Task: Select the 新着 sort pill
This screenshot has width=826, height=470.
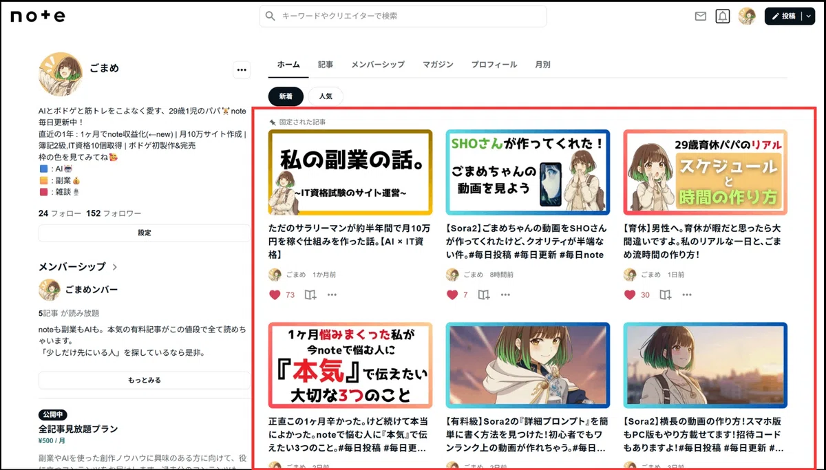Action: click(286, 96)
